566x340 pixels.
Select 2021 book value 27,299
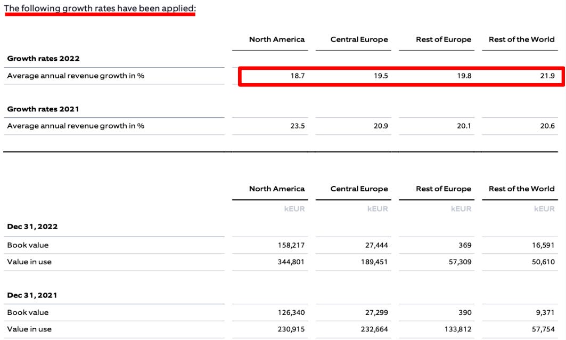click(x=376, y=312)
